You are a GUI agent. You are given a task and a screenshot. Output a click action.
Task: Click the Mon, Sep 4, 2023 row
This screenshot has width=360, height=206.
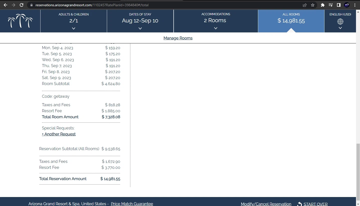(81, 48)
